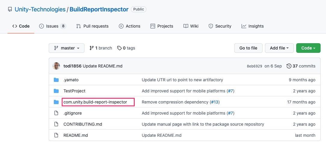Image resolution: width=326 pixels, height=144 pixels.
Task: Click the TestProject folder icon
Action: [56, 91]
